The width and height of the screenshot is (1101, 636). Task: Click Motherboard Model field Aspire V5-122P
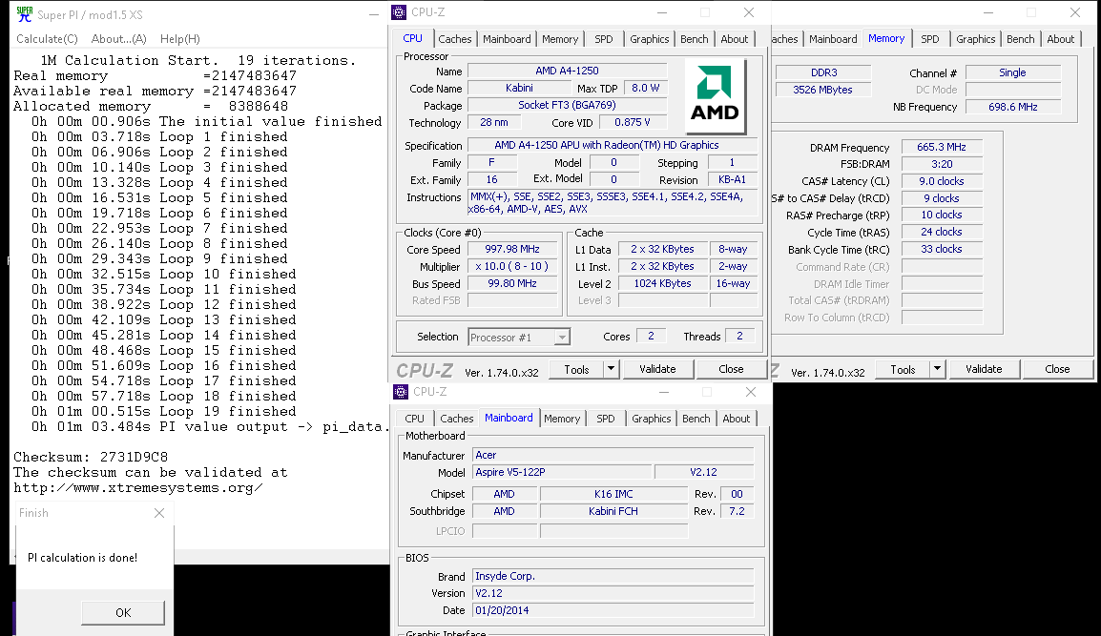(x=562, y=472)
